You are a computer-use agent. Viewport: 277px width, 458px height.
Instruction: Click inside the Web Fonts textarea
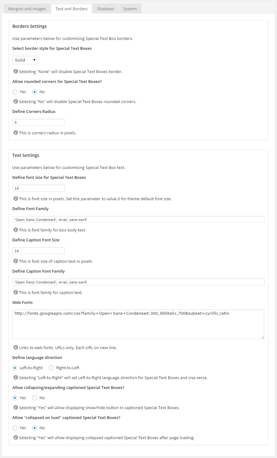pos(138,324)
